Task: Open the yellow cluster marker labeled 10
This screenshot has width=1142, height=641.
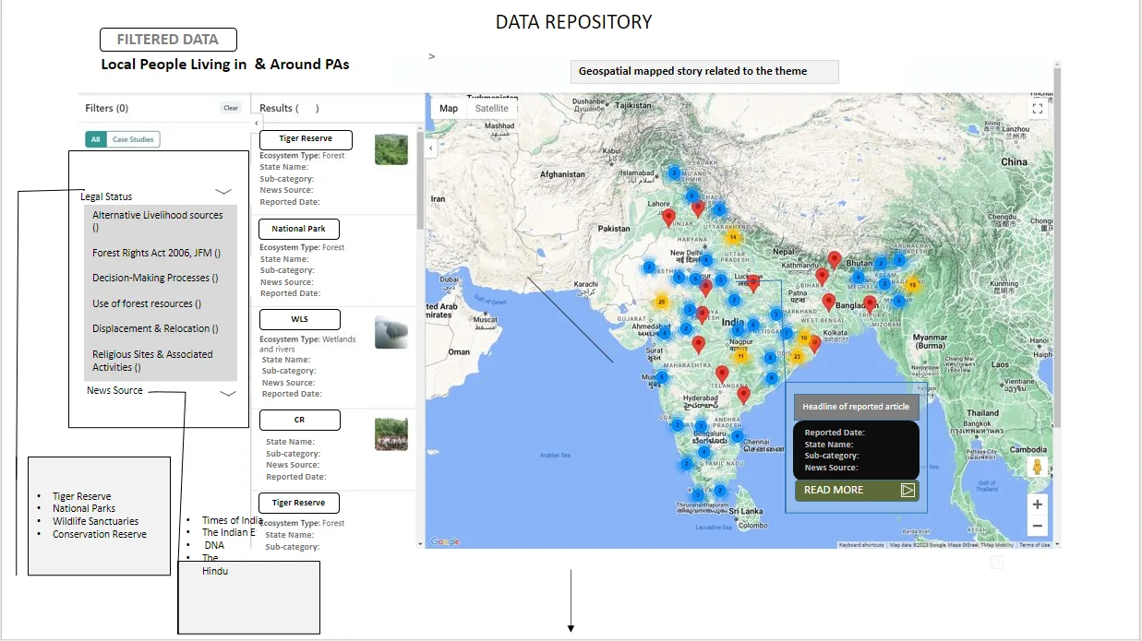Action: pos(804,338)
